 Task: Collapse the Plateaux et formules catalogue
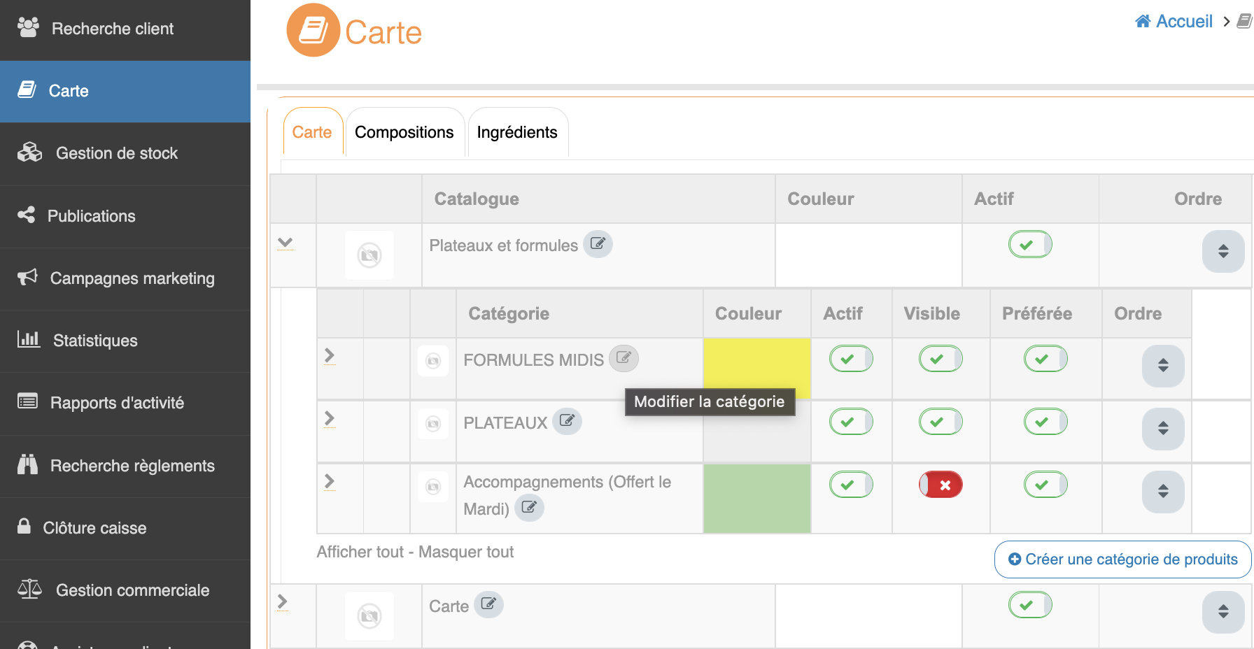pyautogui.click(x=285, y=243)
